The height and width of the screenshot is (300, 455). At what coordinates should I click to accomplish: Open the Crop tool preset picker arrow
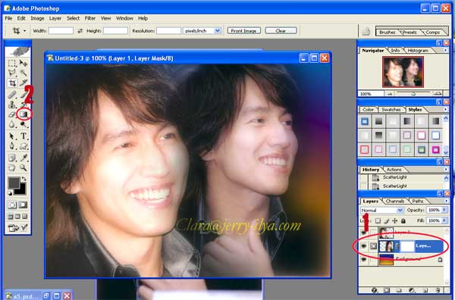(25, 31)
